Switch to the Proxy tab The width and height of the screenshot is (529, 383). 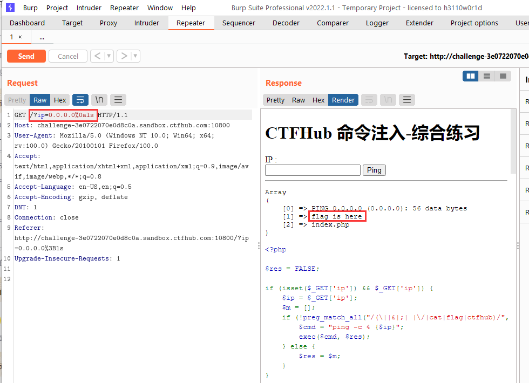click(x=108, y=23)
